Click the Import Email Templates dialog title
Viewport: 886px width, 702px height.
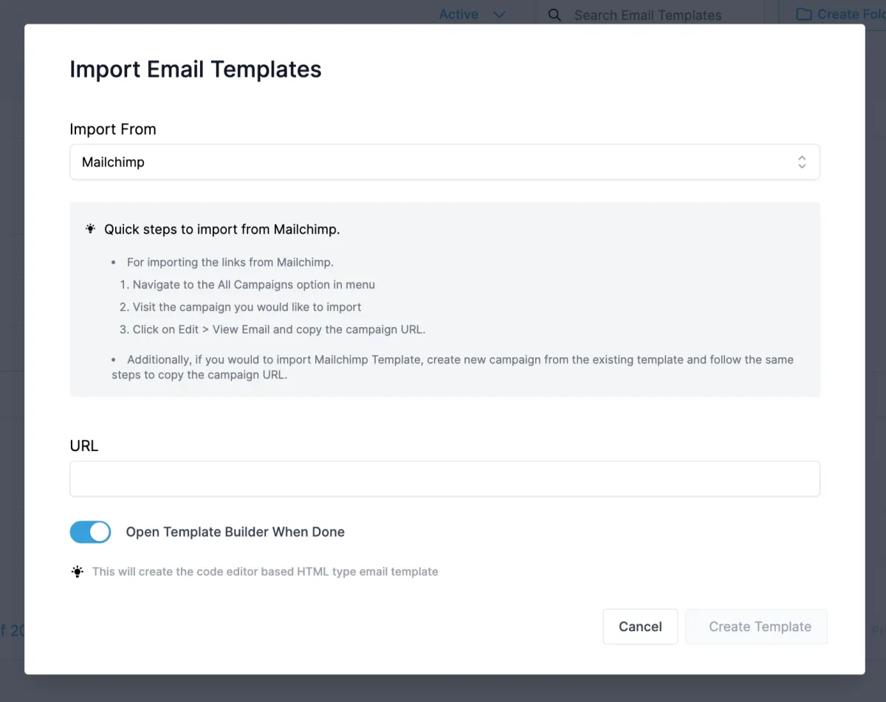pos(196,69)
